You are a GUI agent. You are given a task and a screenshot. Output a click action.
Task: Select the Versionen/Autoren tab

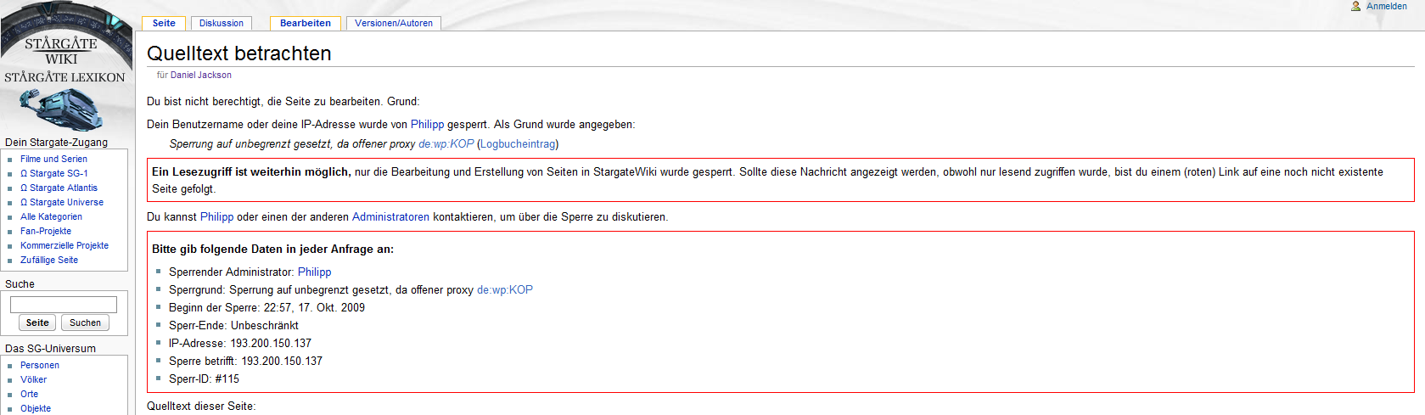click(393, 24)
